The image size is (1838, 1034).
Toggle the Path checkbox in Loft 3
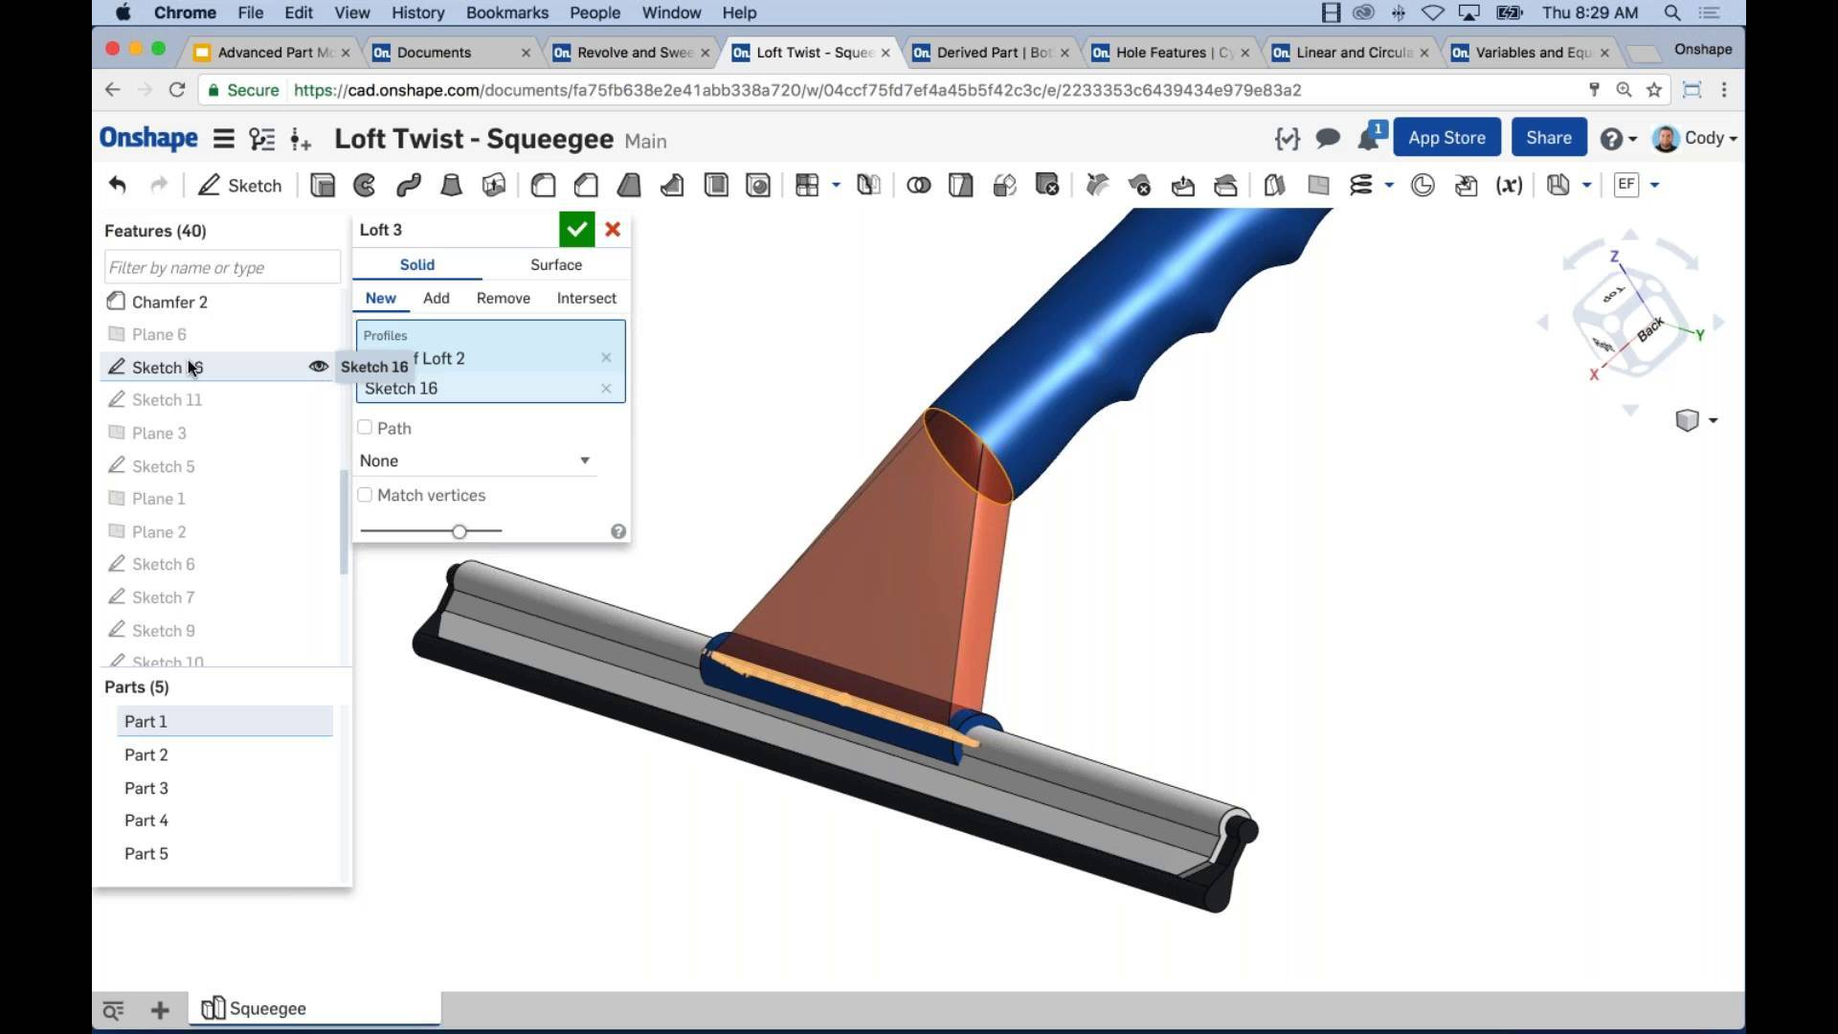tap(366, 427)
